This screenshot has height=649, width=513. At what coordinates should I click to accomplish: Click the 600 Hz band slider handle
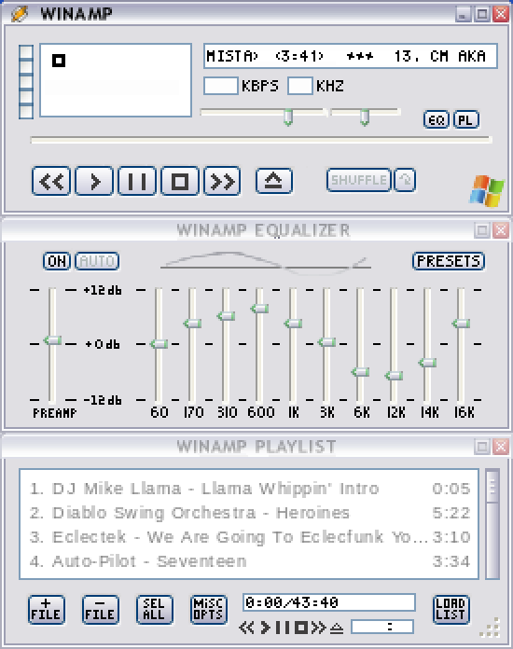point(259,309)
